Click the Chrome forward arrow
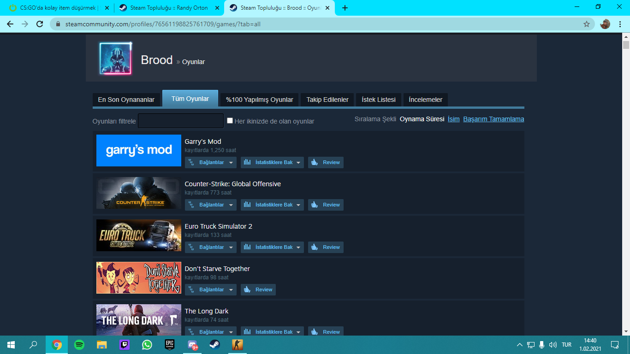Viewport: 630px width, 354px height. (x=25, y=24)
